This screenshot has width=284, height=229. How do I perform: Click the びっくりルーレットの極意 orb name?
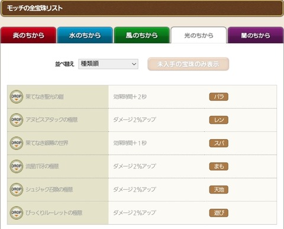(54, 213)
